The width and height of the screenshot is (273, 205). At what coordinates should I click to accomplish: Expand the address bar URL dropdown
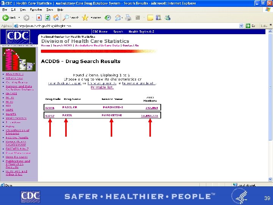[x=241, y=26]
